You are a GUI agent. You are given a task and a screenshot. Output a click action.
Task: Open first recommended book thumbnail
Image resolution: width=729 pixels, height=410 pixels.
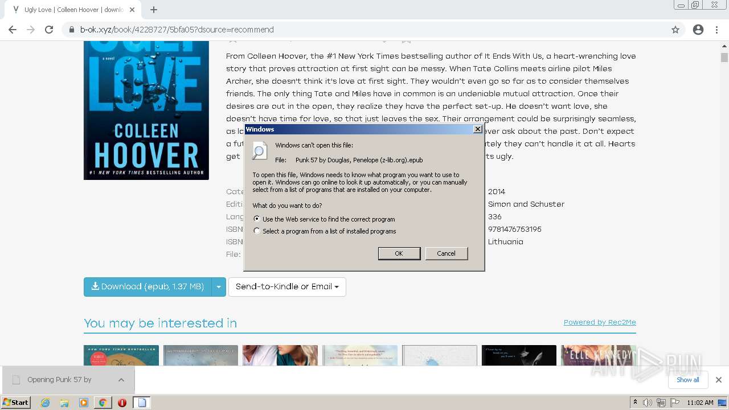(x=120, y=355)
